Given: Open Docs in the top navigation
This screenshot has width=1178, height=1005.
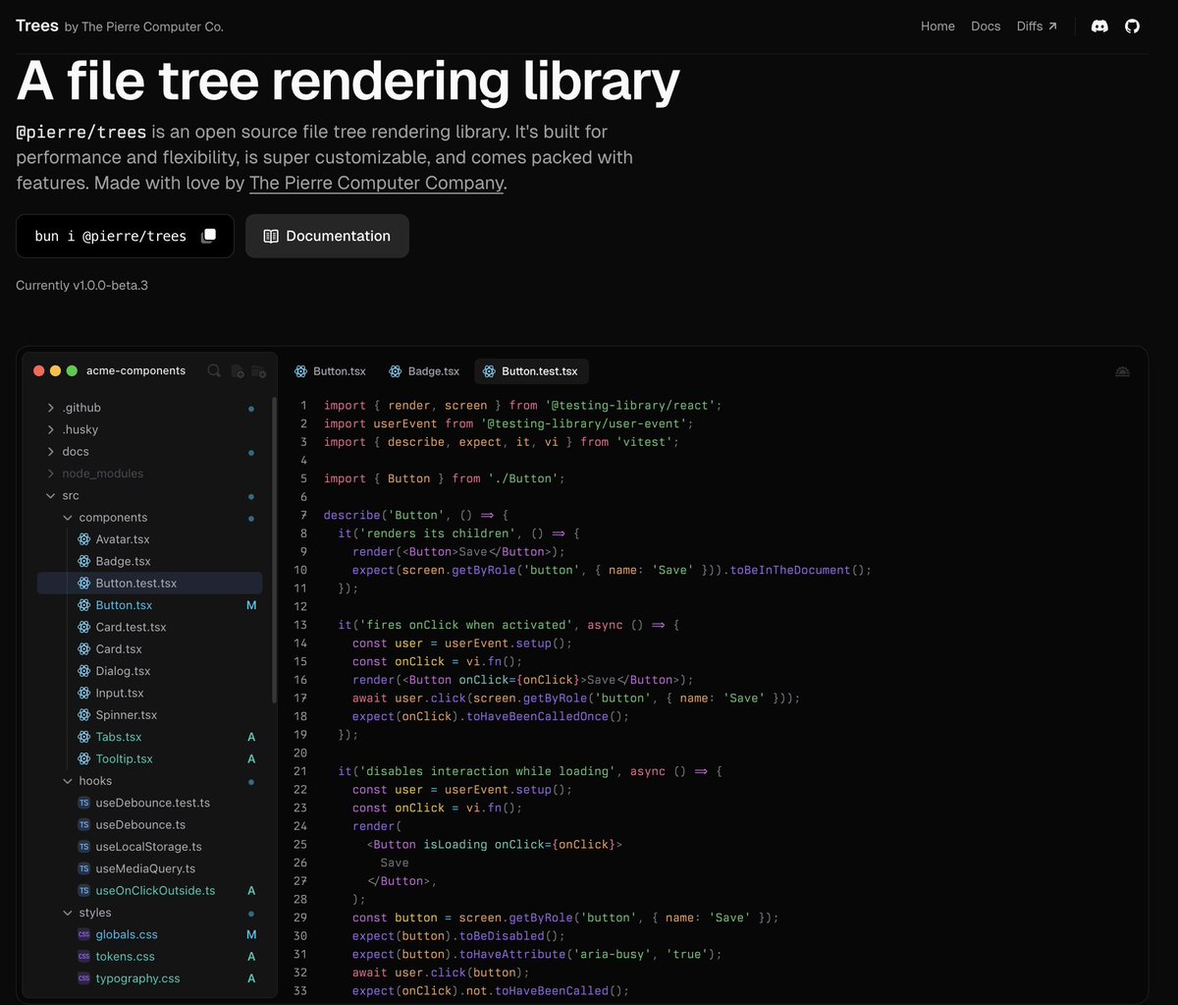Looking at the screenshot, I should pos(986,27).
